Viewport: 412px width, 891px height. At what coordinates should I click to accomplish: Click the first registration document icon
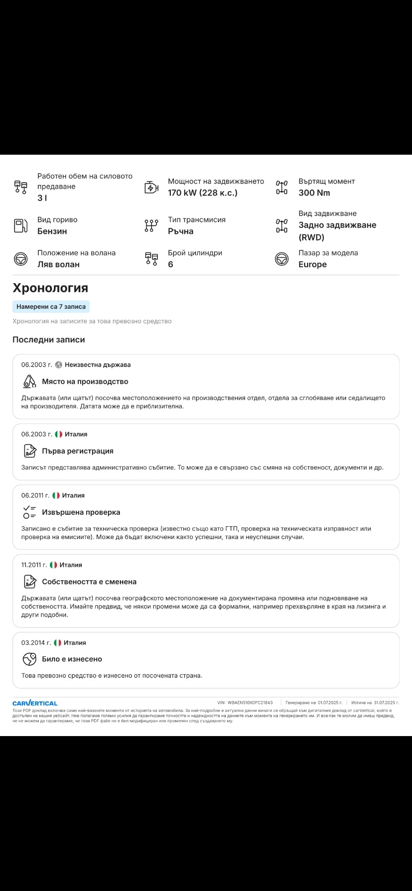(x=30, y=451)
